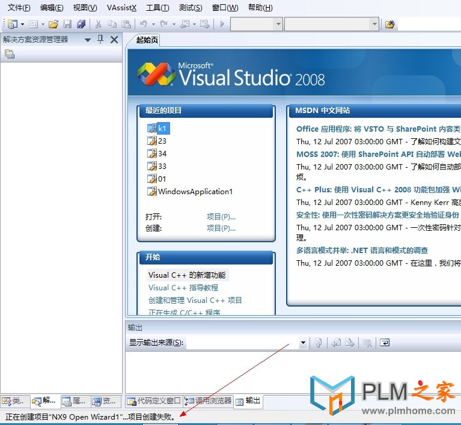
Task: Click the Navigate Backward icon
Action: click(x=185, y=24)
